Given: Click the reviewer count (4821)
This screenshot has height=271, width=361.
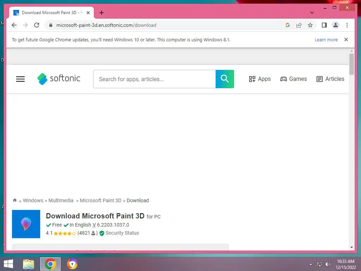Looking at the screenshot, I should pyautogui.click(x=87, y=233).
